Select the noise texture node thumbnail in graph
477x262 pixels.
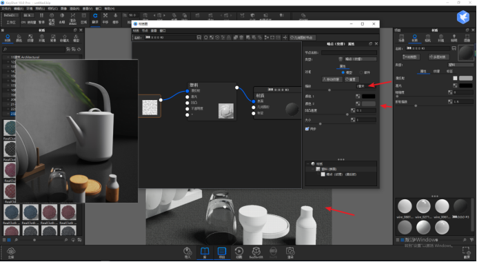point(150,108)
